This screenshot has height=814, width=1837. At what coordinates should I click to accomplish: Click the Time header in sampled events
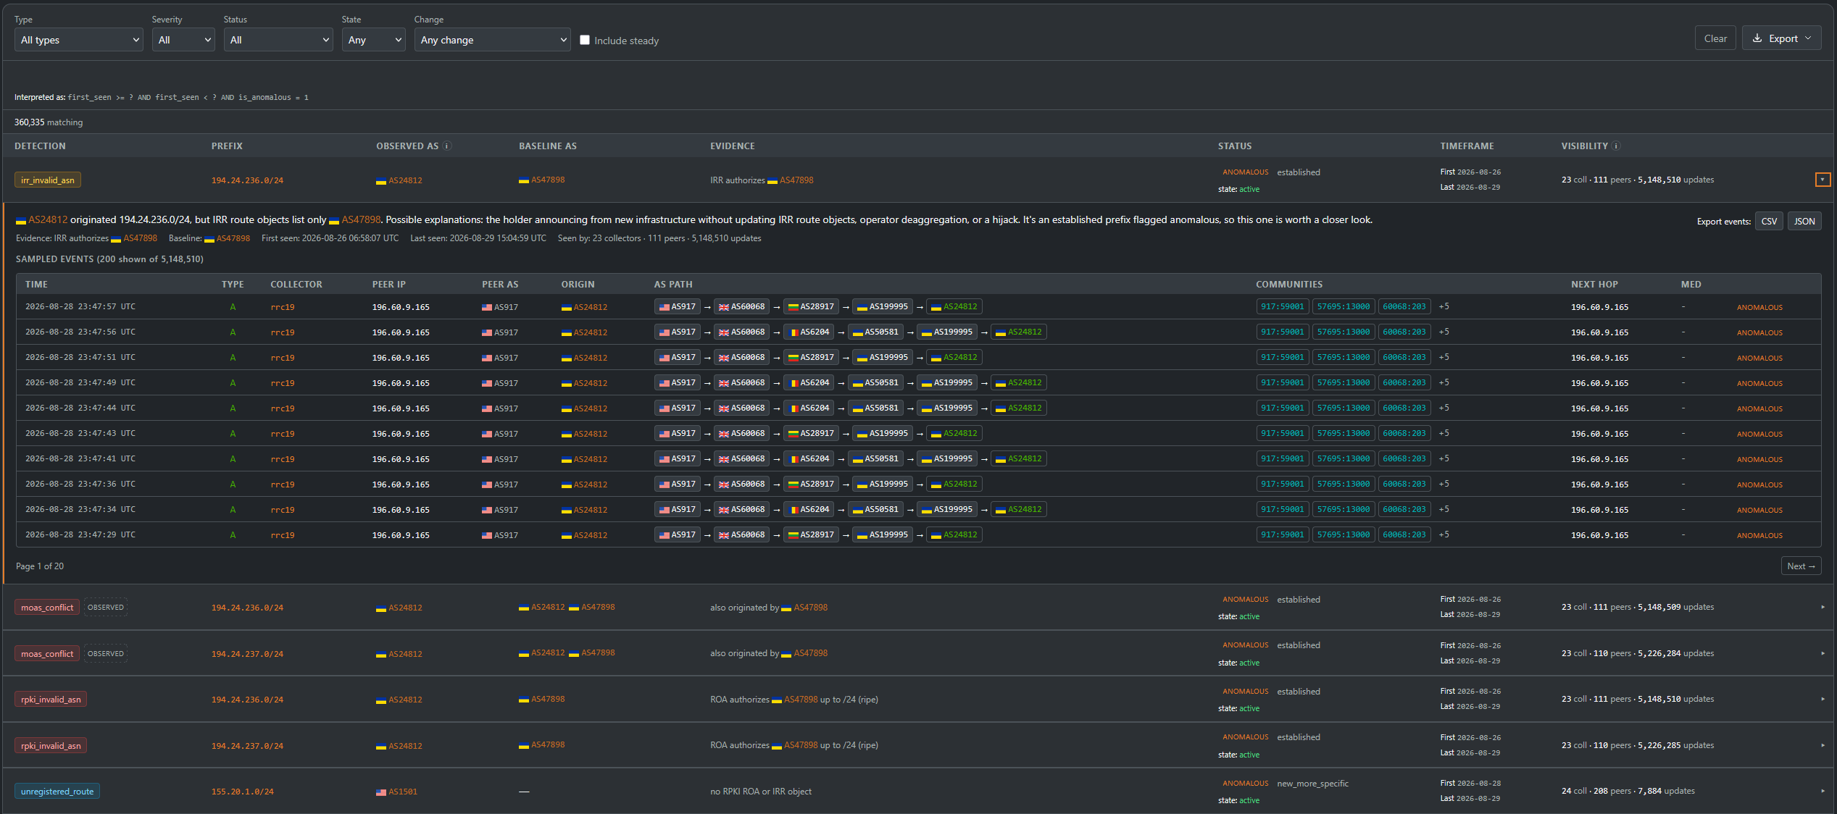[x=36, y=284]
